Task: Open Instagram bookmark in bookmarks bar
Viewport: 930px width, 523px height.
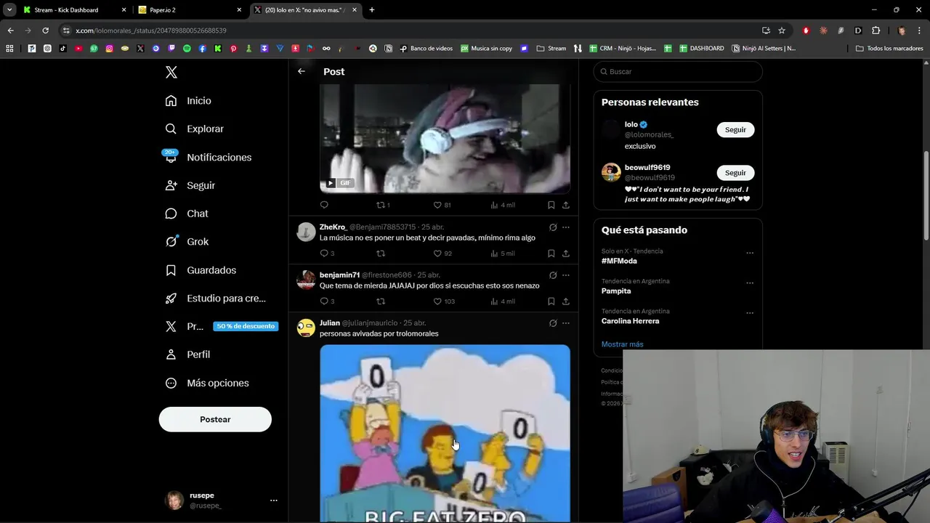Action: [x=110, y=49]
